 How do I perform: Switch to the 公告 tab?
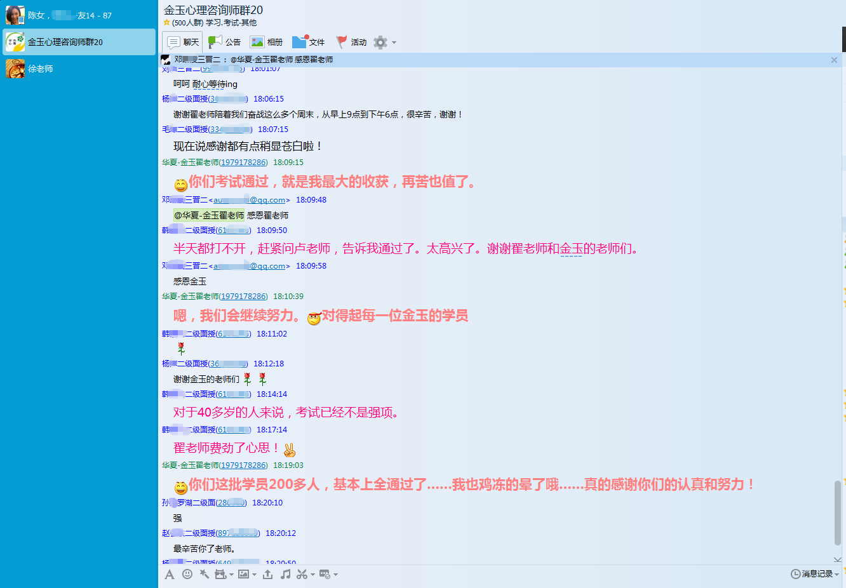pos(225,43)
